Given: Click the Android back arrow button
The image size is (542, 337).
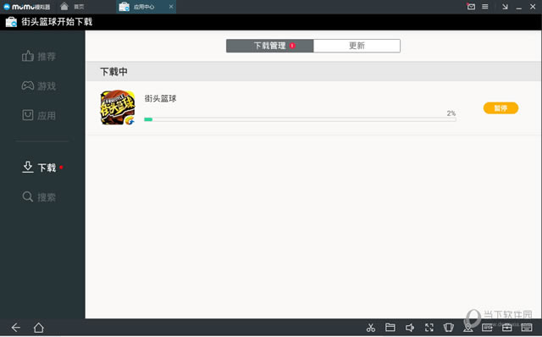Looking at the screenshot, I should pos(16,328).
